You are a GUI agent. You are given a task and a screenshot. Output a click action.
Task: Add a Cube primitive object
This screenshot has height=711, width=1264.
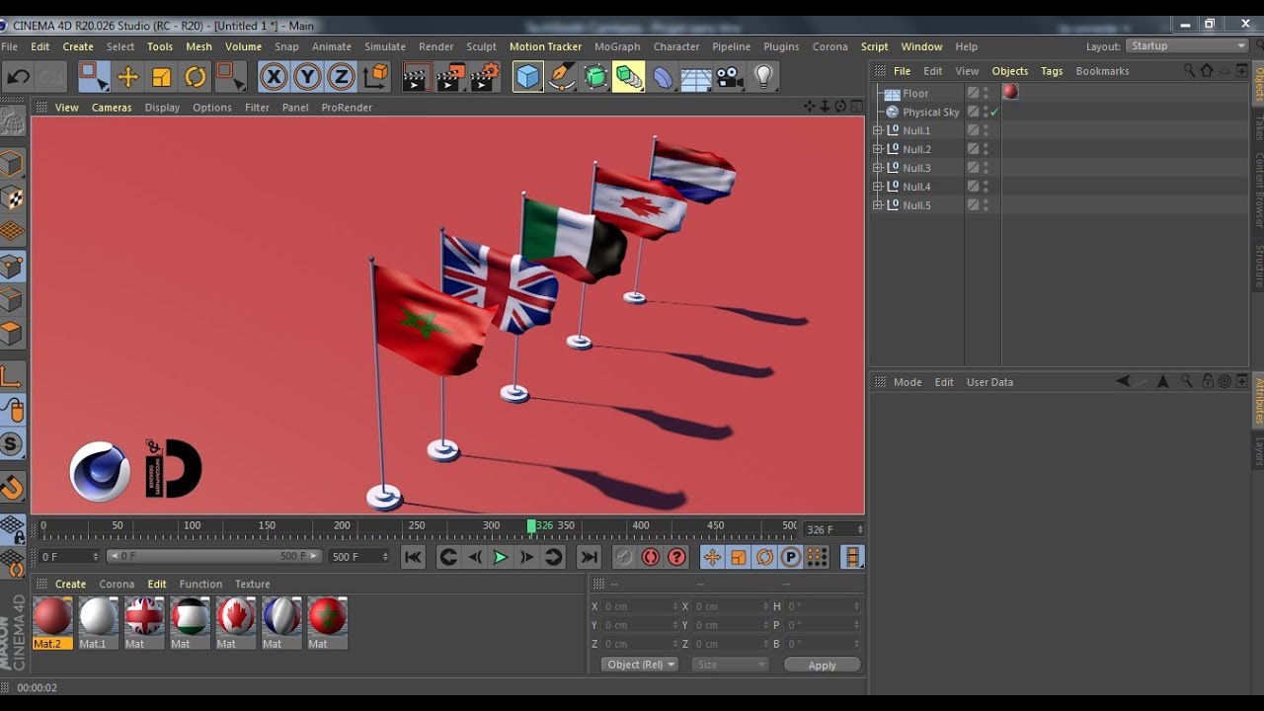click(528, 76)
